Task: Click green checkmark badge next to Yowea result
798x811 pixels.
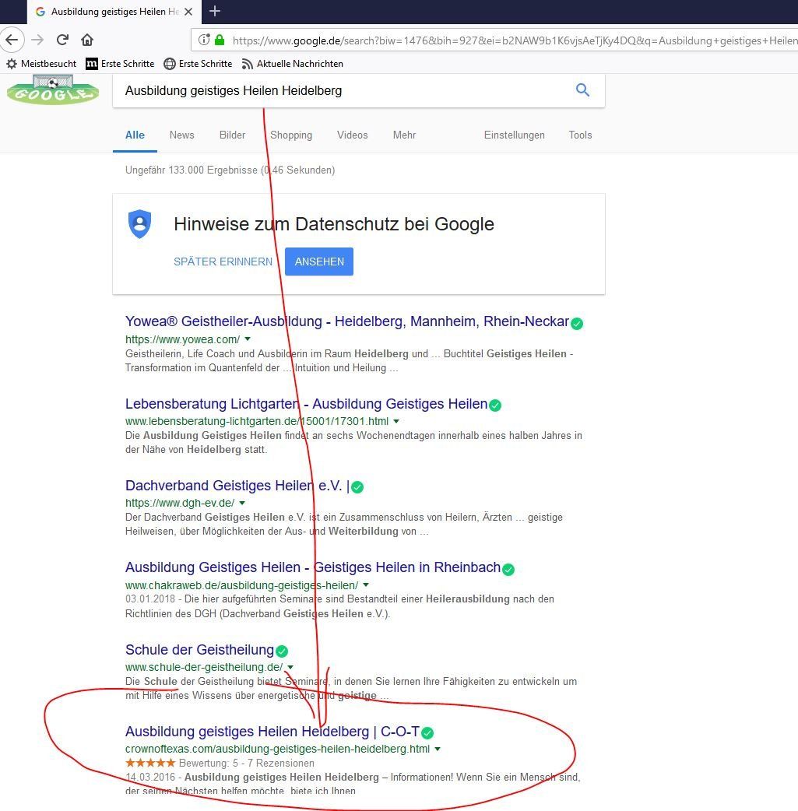Action: click(x=577, y=323)
